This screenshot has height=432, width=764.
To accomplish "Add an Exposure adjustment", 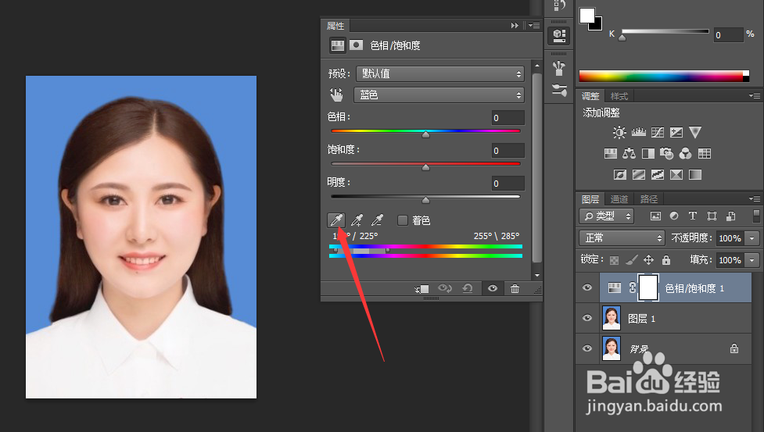I will click(x=676, y=132).
